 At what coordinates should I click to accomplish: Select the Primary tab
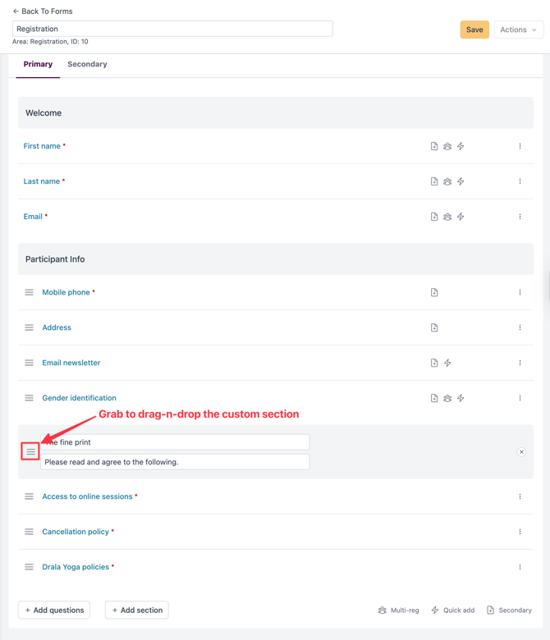pyautogui.click(x=38, y=64)
